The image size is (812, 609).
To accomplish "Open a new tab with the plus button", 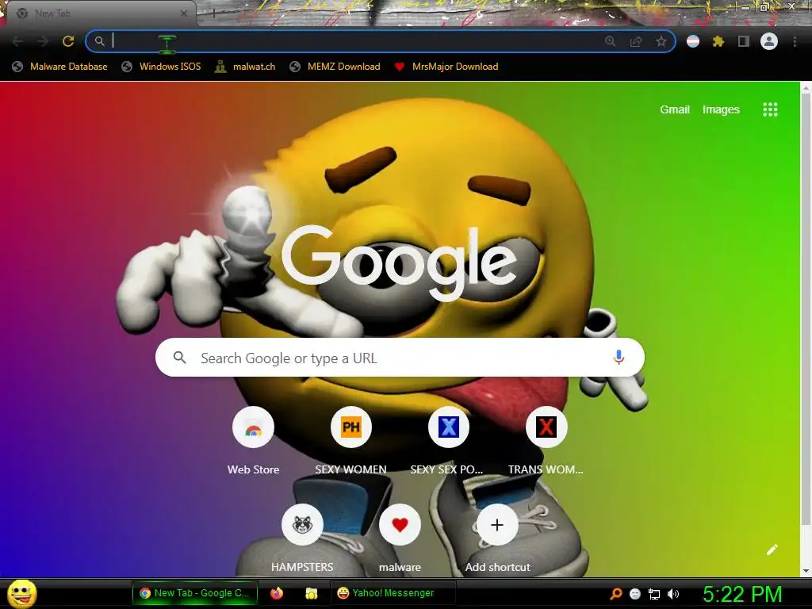I will coord(213,14).
